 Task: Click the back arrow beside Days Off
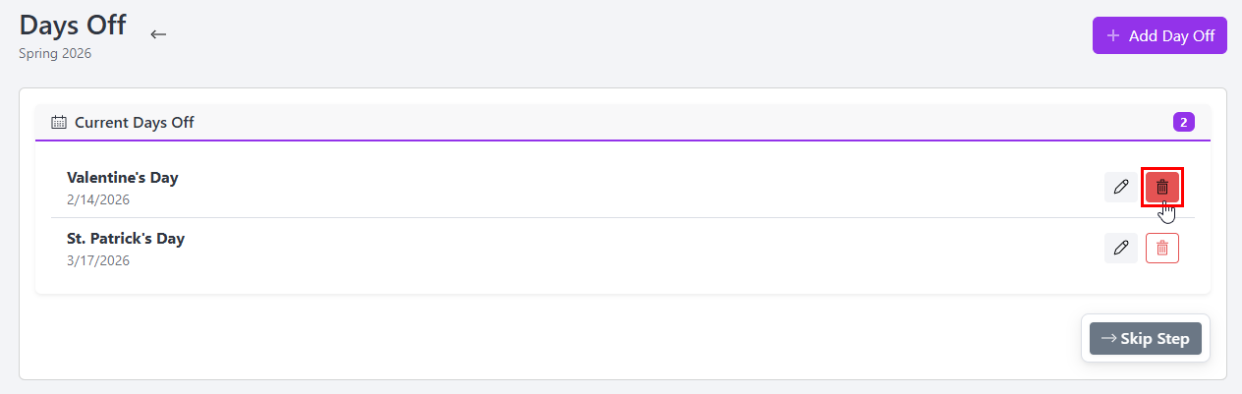(x=158, y=34)
